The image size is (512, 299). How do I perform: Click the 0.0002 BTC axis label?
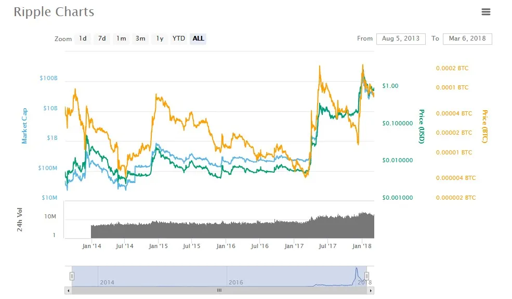452,68
